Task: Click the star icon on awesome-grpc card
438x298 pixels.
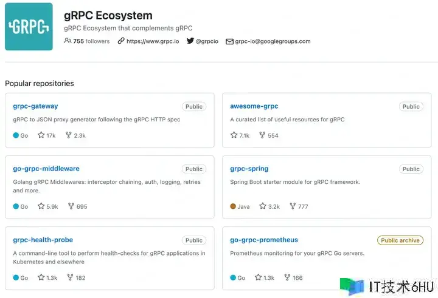Action: [x=234, y=135]
